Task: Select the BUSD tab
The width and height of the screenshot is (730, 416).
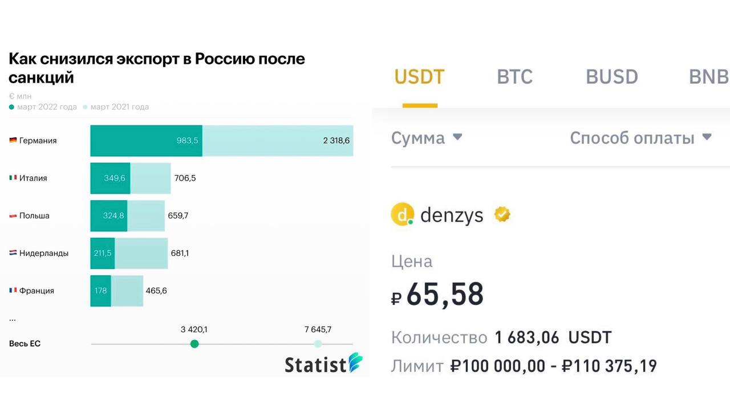Action: 612,77
